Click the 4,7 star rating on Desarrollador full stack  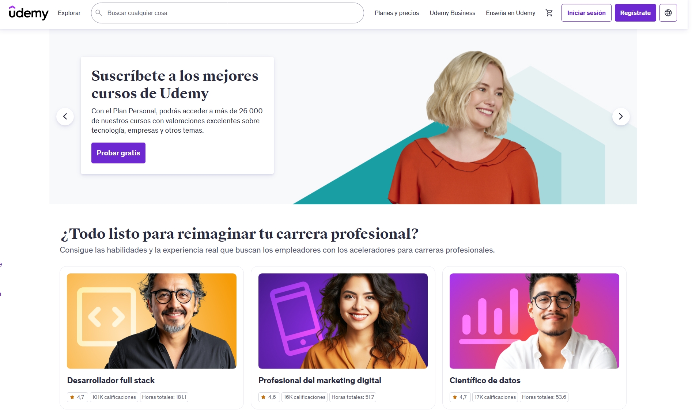77,397
